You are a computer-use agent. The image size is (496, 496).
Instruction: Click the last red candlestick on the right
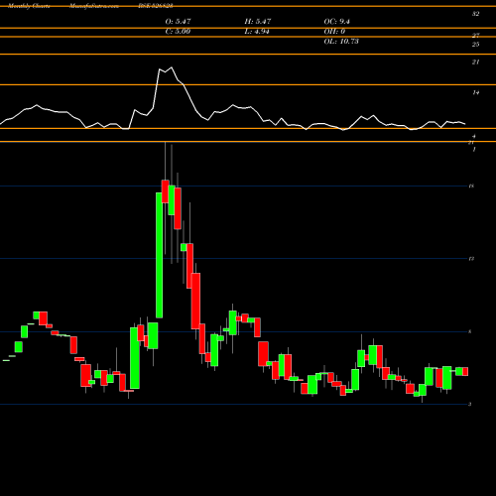[x=465, y=371]
